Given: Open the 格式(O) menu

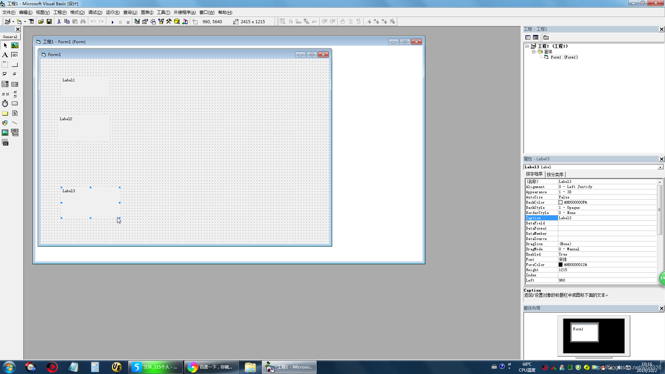Looking at the screenshot, I should [x=77, y=12].
